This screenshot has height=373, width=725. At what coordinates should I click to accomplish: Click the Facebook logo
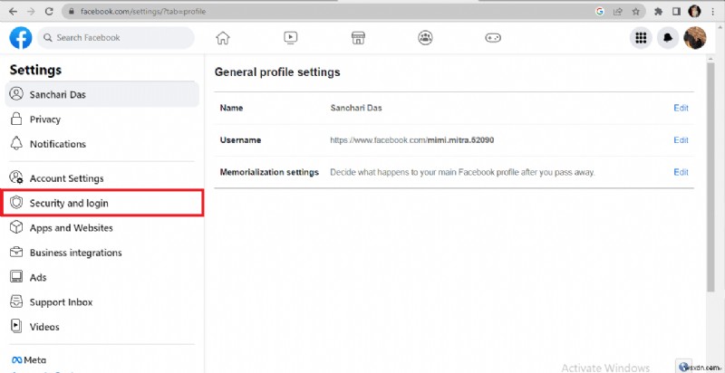[x=21, y=38]
